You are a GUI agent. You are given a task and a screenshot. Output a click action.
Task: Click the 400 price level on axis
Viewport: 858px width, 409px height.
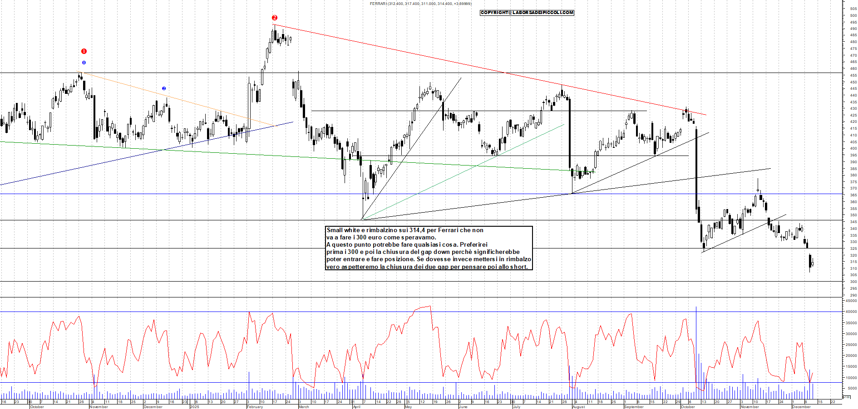click(853, 148)
